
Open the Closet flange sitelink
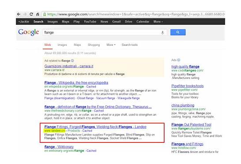pos(85,98)
